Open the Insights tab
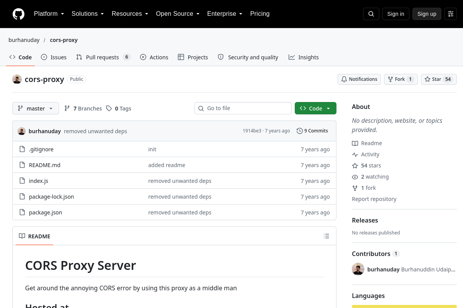The width and height of the screenshot is (463, 308). point(304,57)
